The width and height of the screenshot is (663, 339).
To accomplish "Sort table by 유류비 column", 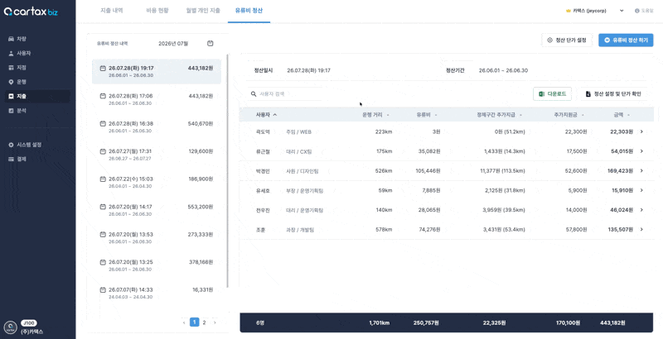I will pyautogui.click(x=427, y=115).
